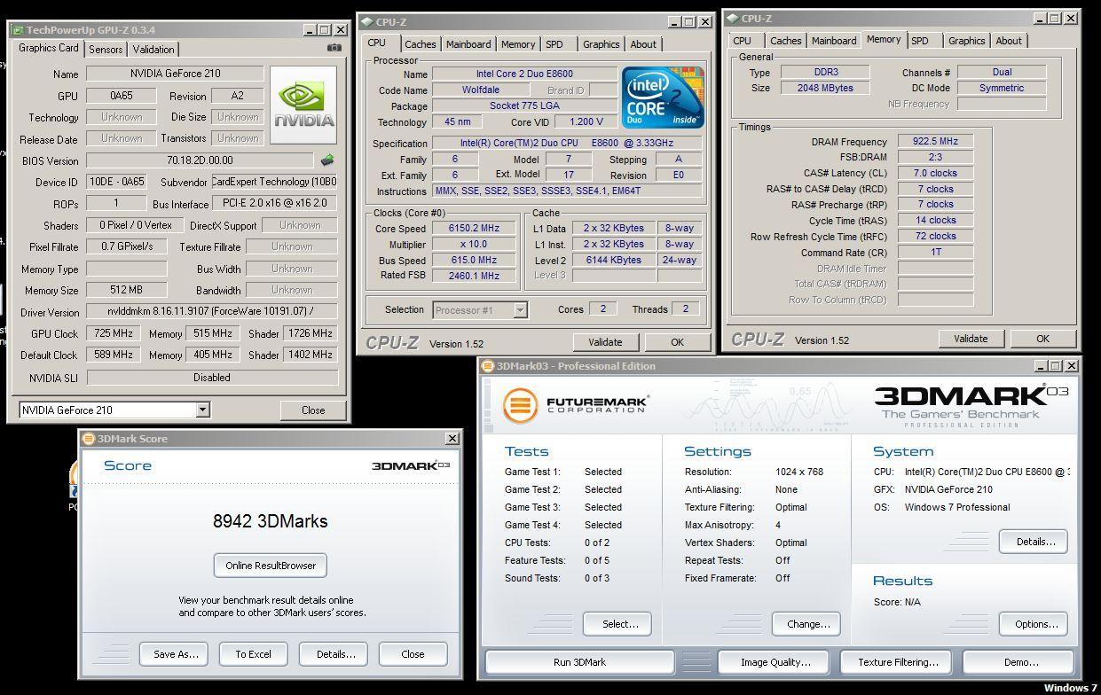Click the CPU-Z memory window title icon
Viewport: 1101px width, 695px height.
(733, 19)
